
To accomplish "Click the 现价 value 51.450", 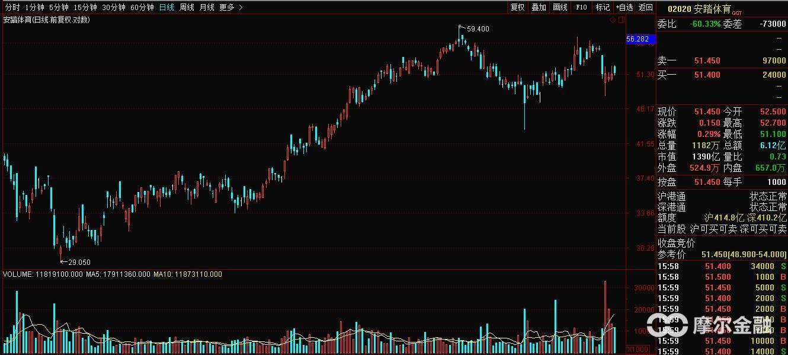I will [707, 111].
